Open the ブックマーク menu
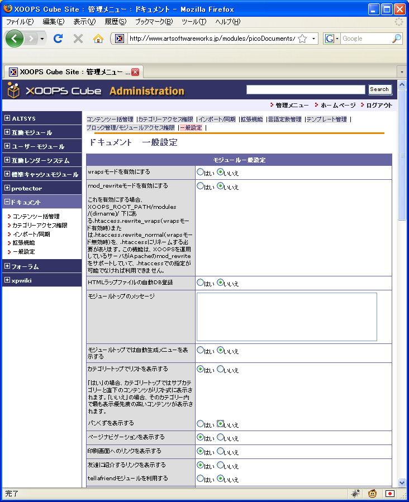The height and width of the screenshot is (502, 409). 153,21
